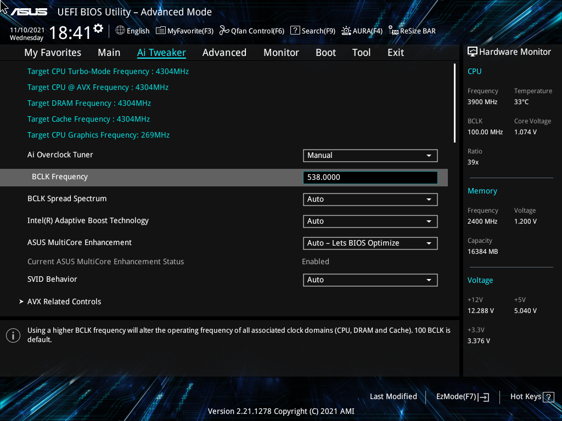This screenshot has height=421, width=562.
Task: Click the ASUS logo
Action: 29,12
